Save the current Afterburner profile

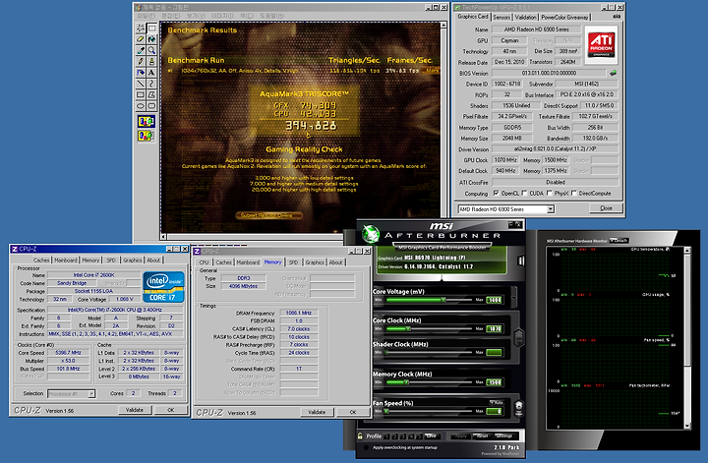pyautogui.click(x=432, y=435)
